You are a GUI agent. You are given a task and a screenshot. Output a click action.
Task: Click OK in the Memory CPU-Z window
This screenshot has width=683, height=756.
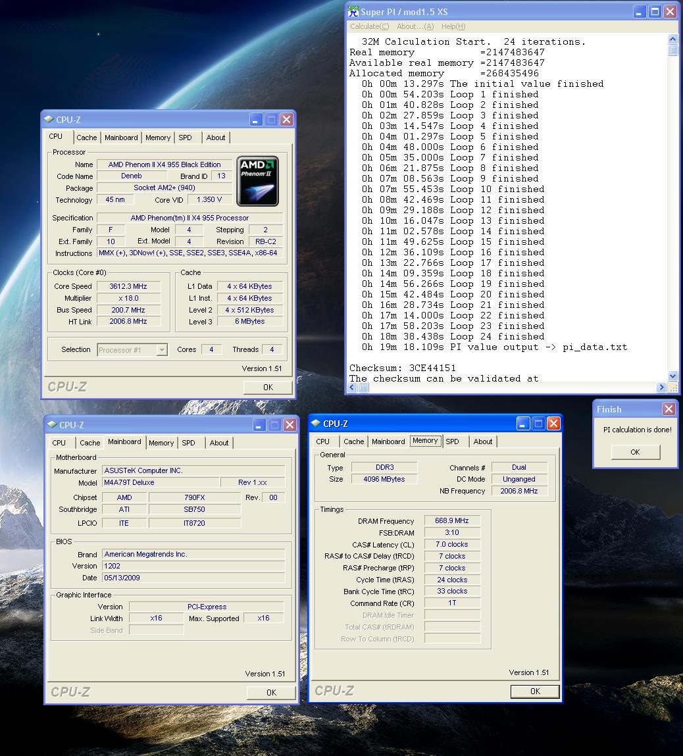535,692
